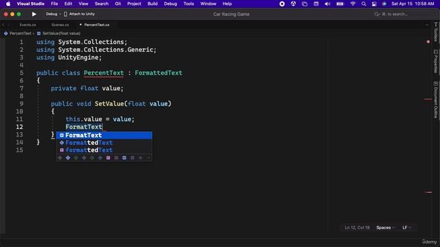Open the Debug configuration selector

coord(52,14)
